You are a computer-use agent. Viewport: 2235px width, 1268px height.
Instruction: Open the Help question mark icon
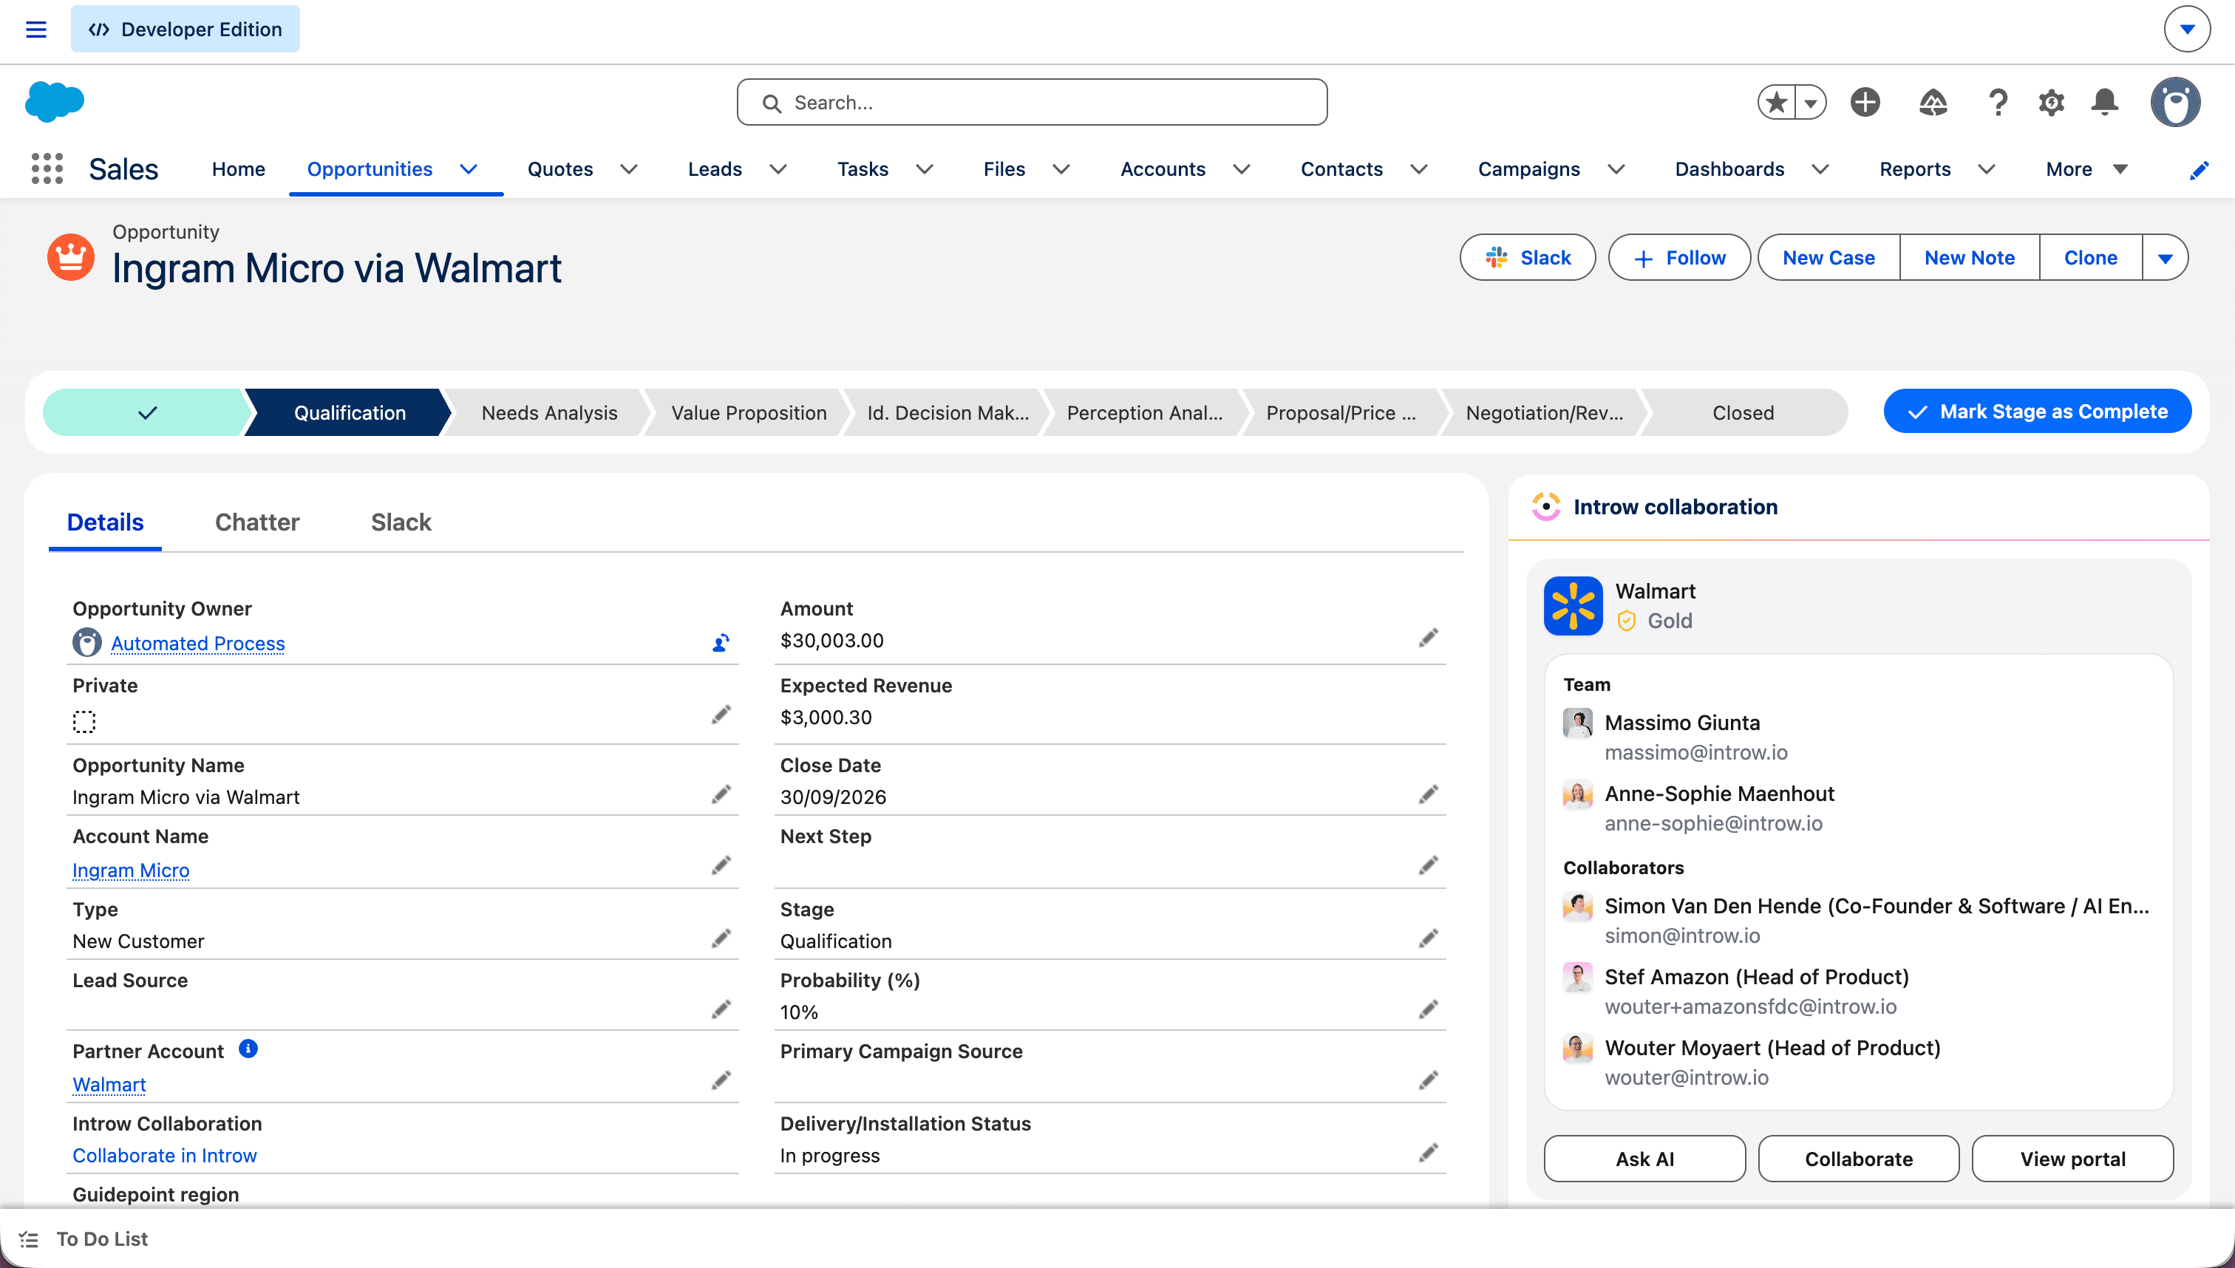pyautogui.click(x=1998, y=103)
